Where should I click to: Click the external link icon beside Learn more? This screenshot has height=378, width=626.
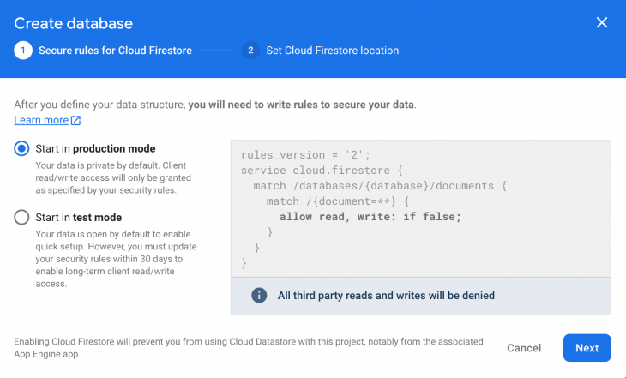tap(75, 120)
